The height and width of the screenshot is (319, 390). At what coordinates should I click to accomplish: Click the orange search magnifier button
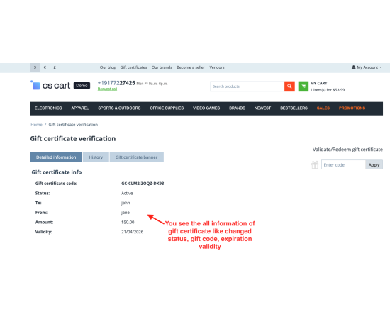pyautogui.click(x=289, y=86)
